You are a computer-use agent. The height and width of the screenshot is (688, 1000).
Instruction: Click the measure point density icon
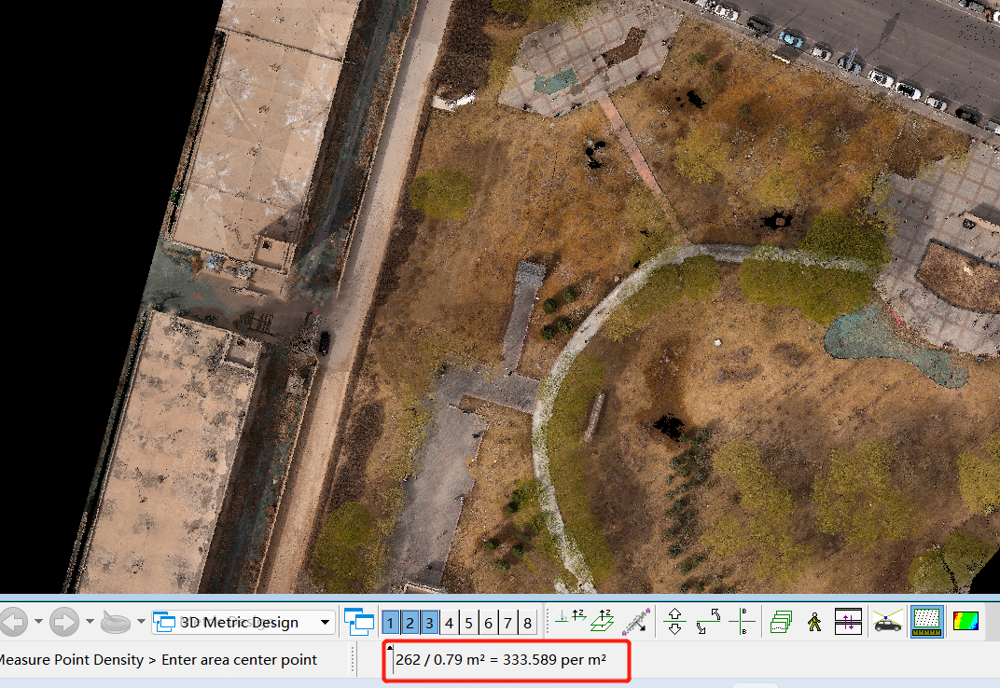925,621
